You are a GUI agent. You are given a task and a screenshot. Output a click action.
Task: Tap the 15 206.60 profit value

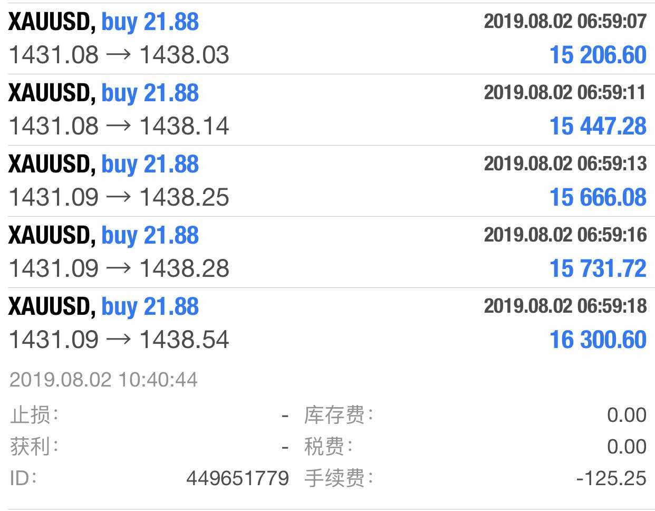click(x=598, y=55)
